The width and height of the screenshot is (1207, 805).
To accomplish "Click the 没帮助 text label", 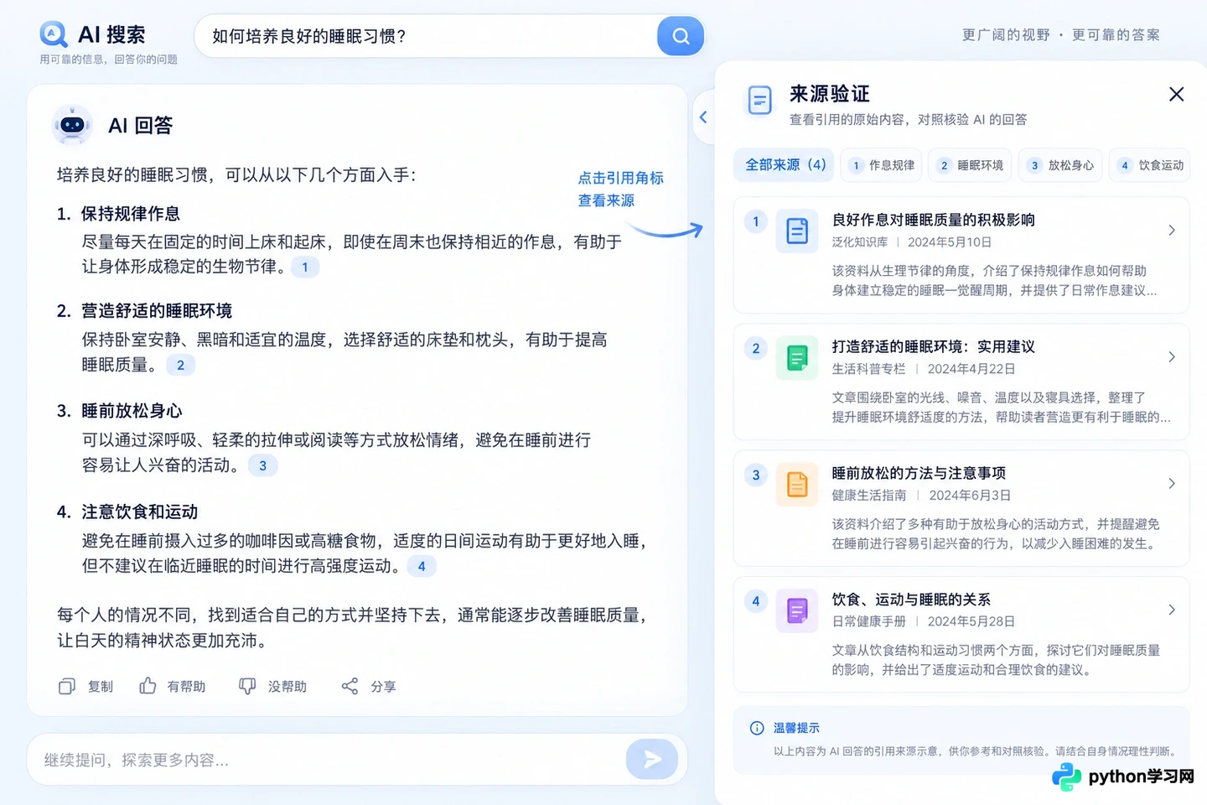I will pyautogui.click(x=288, y=686).
